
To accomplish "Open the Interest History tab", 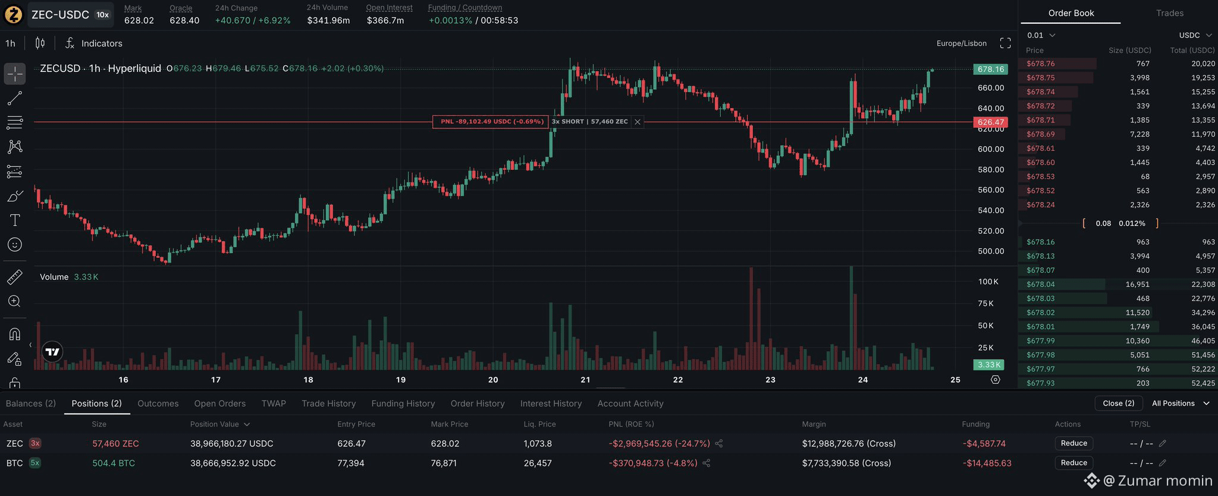I will coord(551,403).
